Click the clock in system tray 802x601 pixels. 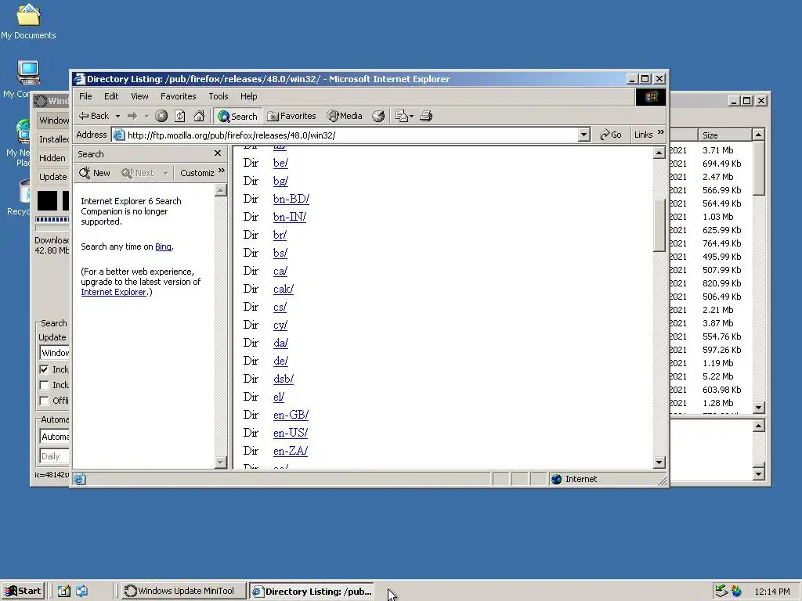coord(771,592)
